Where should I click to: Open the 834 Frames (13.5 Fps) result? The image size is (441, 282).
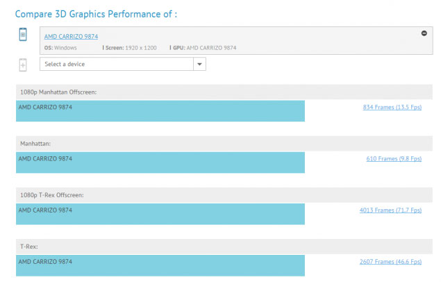tap(392, 108)
